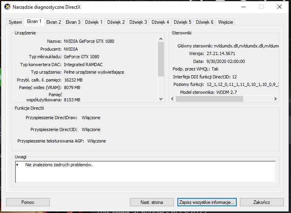Click "Włączone" next to Przyspieszenie DirectDraw
The width and height of the screenshot is (291, 213).
pos(91,118)
